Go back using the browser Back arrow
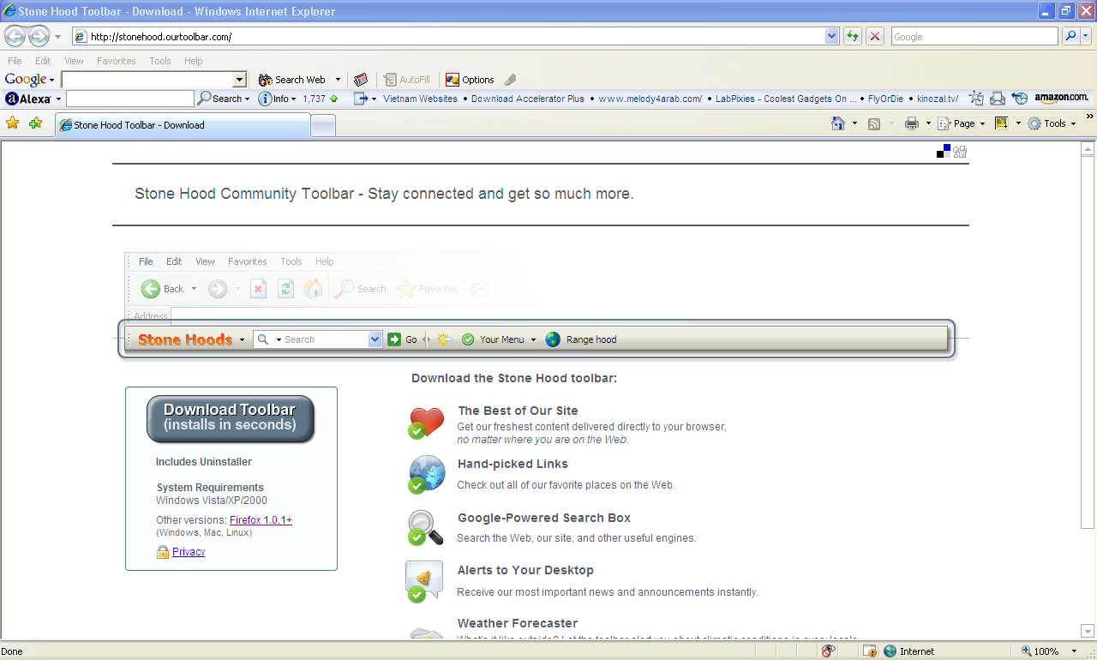 (15, 36)
